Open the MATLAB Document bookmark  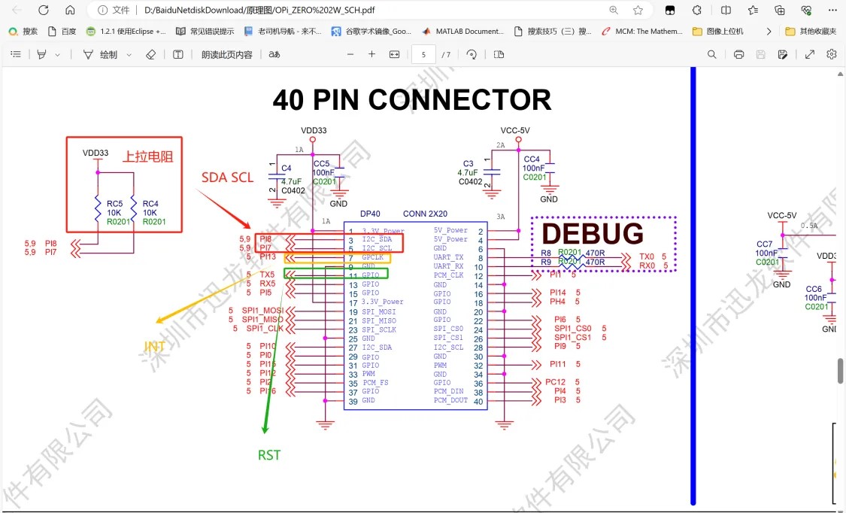click(462, 32)
